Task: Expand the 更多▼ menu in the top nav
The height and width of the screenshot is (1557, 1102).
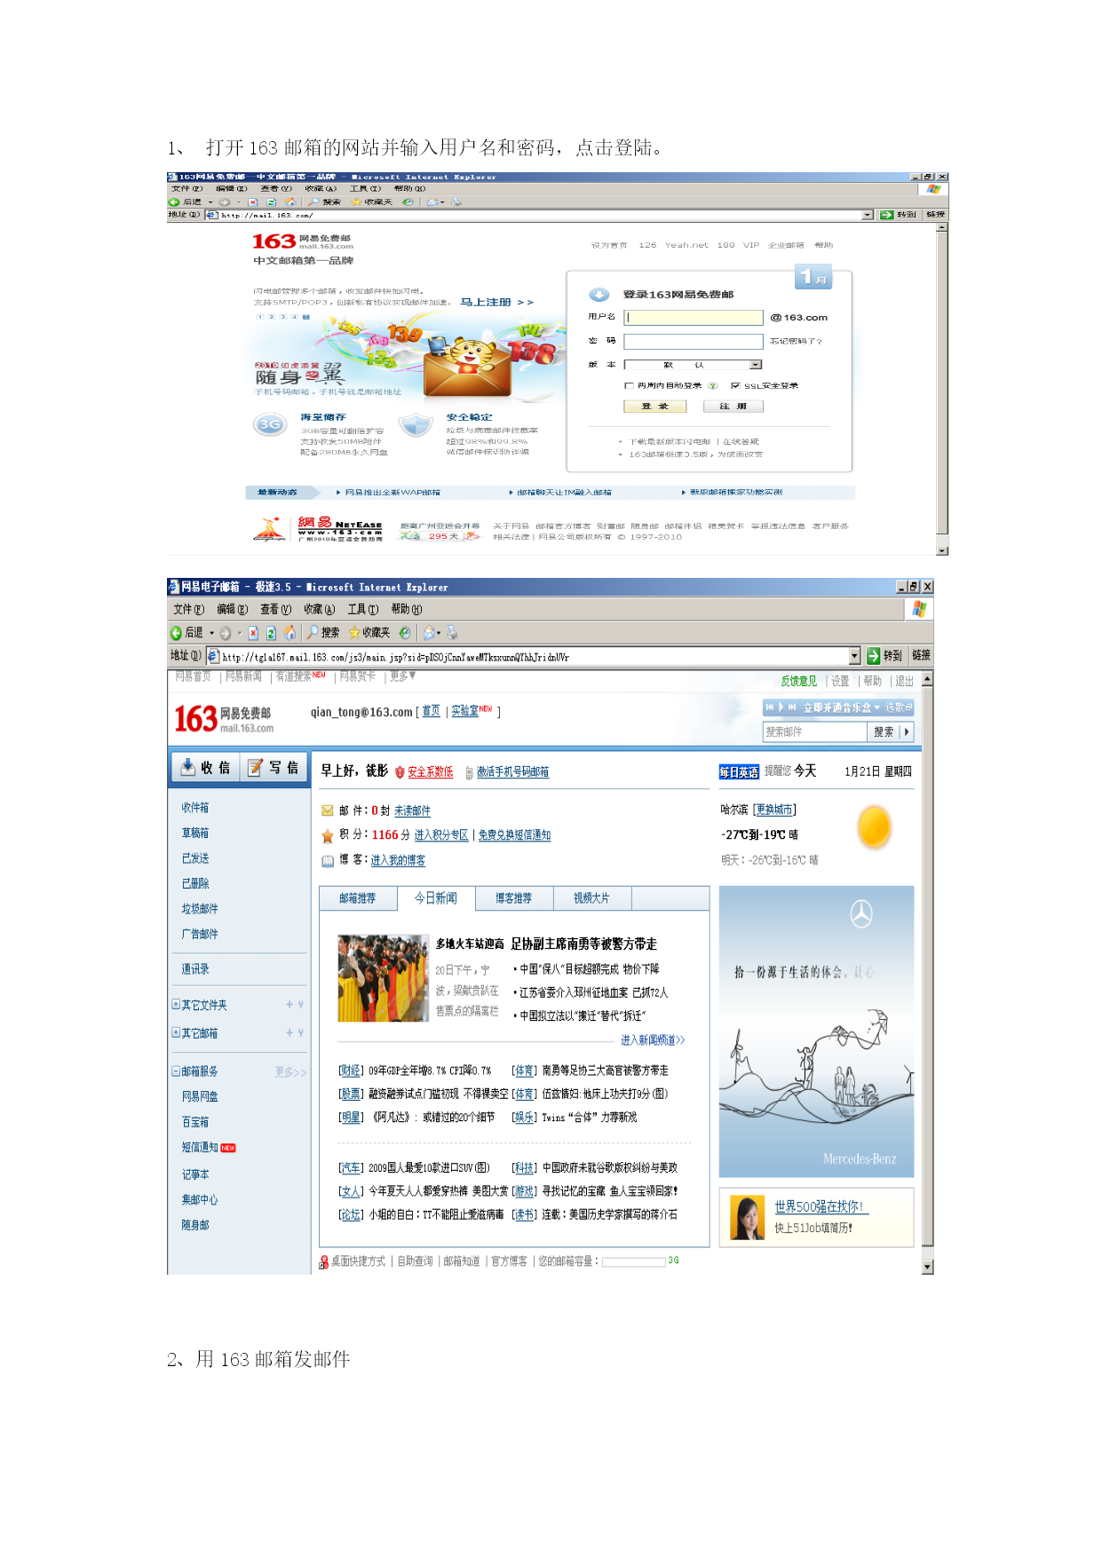Action: point(403,676)
